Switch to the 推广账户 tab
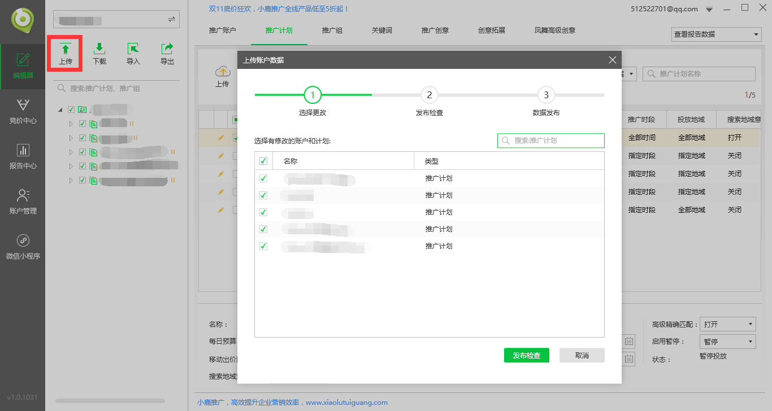Viewport: 772px width, 411px height. coord(223,30)
